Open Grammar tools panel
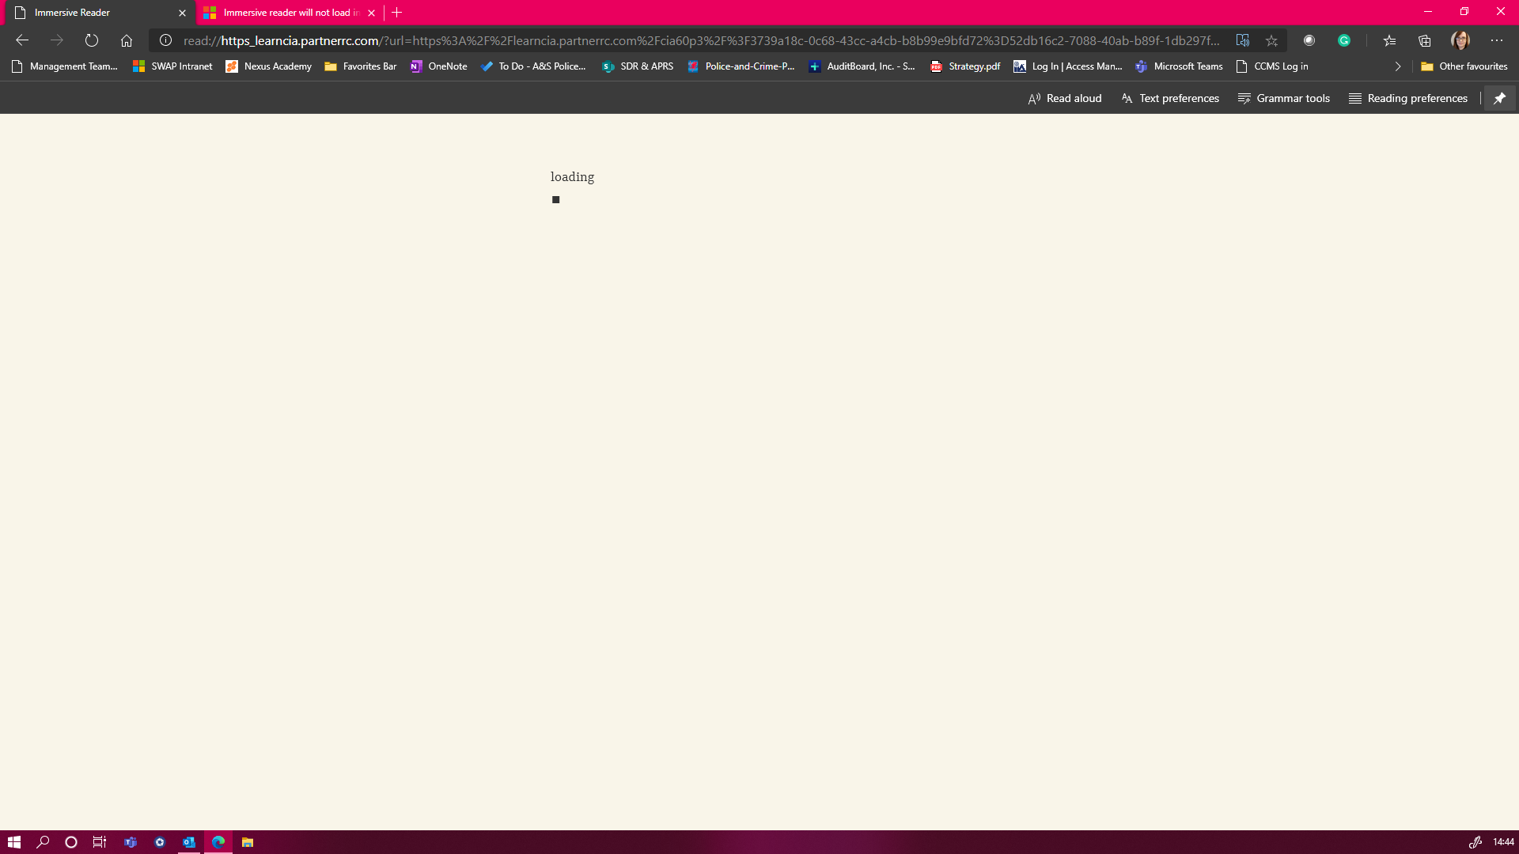The image size is (1519, 854). (1284, 98)
